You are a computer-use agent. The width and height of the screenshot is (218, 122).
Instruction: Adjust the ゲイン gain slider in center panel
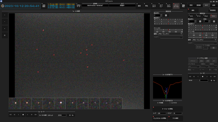168,31
